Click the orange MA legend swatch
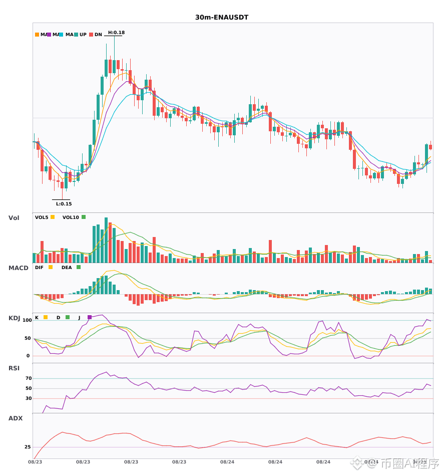The width and height of the screenshot is (443, 476). click(37, 35)
